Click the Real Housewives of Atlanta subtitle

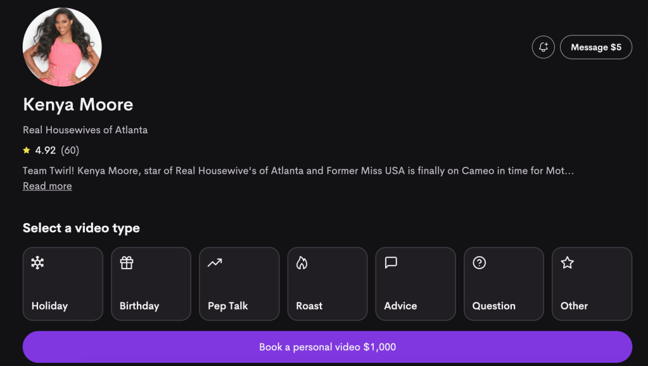tap(86, 130)
